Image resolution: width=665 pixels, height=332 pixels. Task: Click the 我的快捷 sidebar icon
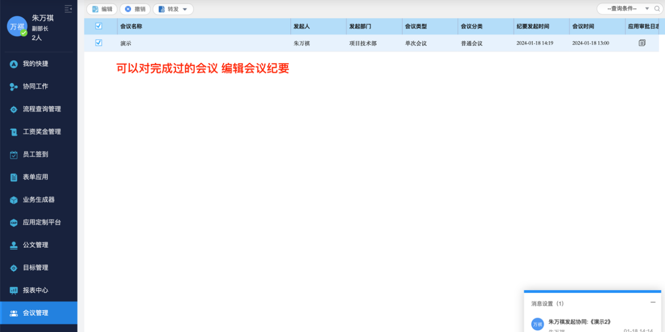coord(14,64)
